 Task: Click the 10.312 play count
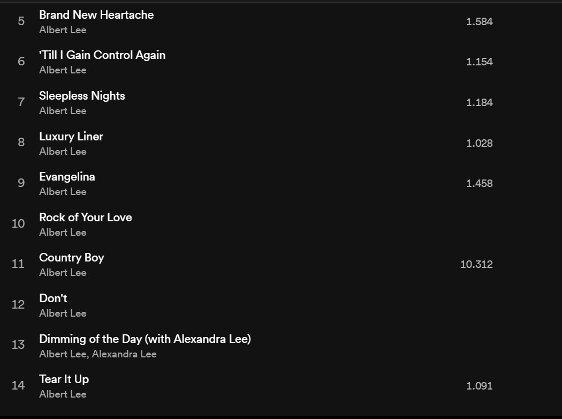[x=476, y=264]
